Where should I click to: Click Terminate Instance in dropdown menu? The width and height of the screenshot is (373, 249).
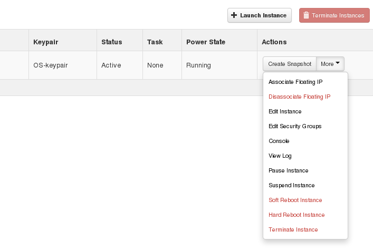(x=293, y=230)
